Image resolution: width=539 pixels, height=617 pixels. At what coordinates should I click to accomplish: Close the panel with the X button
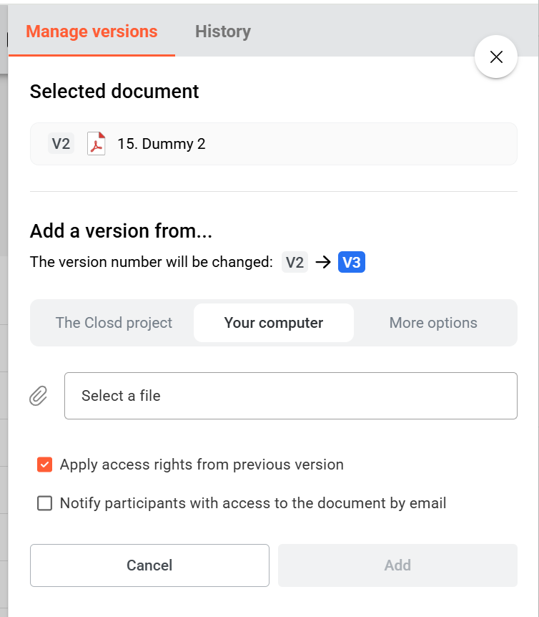[496, 57]
